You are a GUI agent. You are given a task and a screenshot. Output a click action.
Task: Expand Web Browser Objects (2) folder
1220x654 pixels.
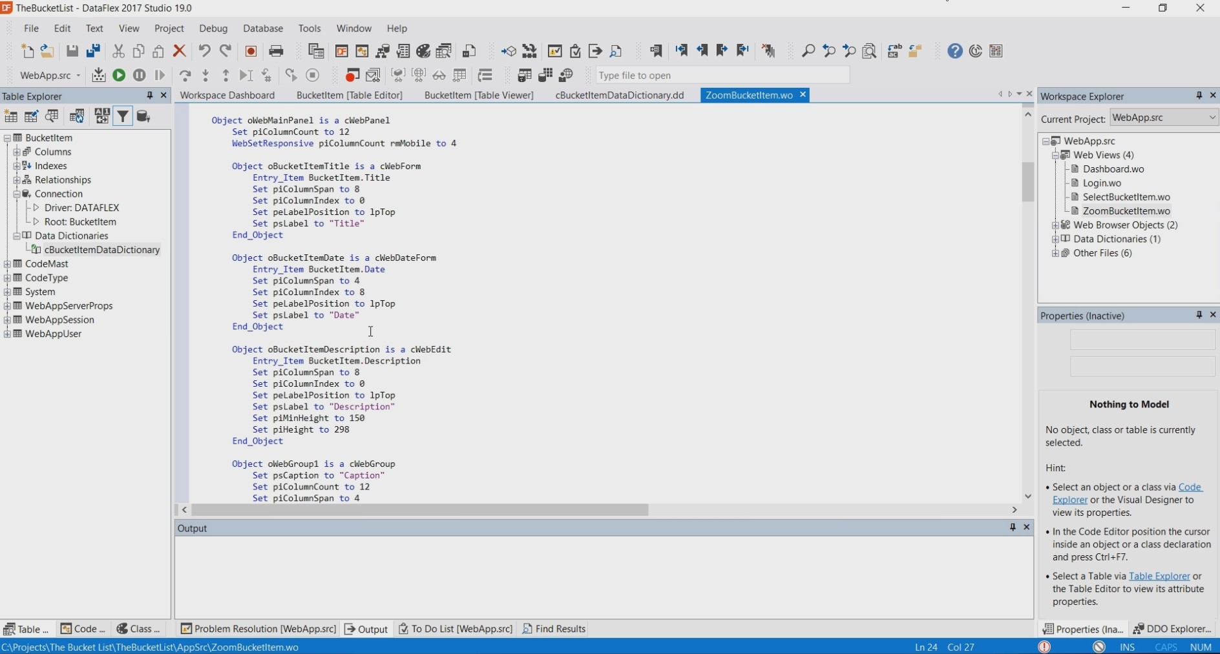coord(1055,225)
